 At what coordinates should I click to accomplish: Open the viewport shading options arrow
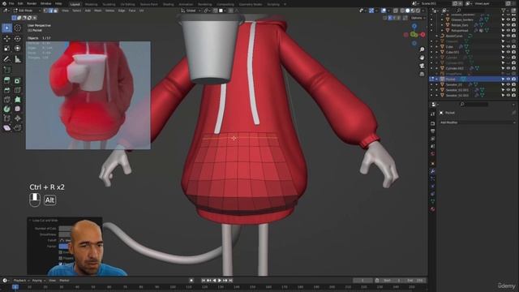[423, 11]
